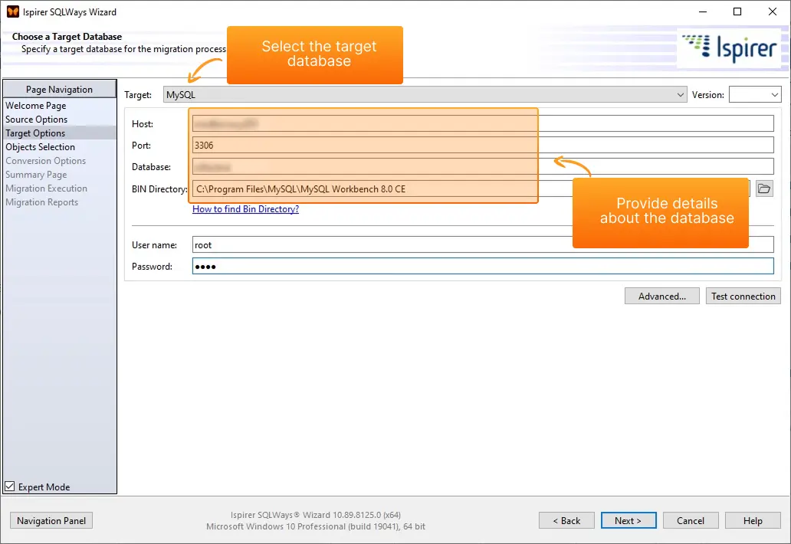Open Help
Screen dimensions: 791x544
tap(753, 520)
